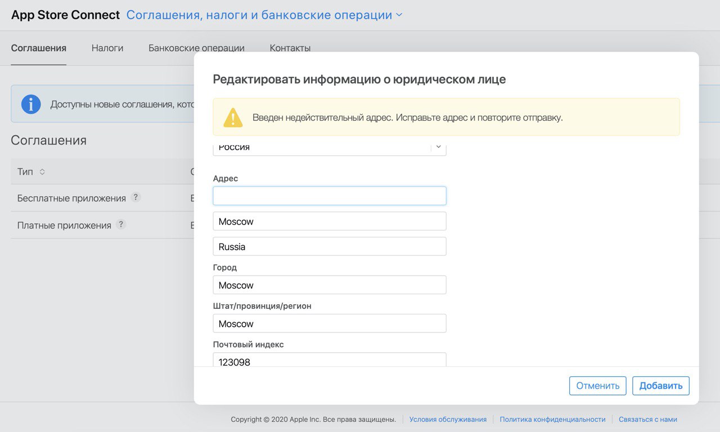The width and height of the screenshot is (720, 432).
Task: Click the Соглашения section heading
Action: 49,140
